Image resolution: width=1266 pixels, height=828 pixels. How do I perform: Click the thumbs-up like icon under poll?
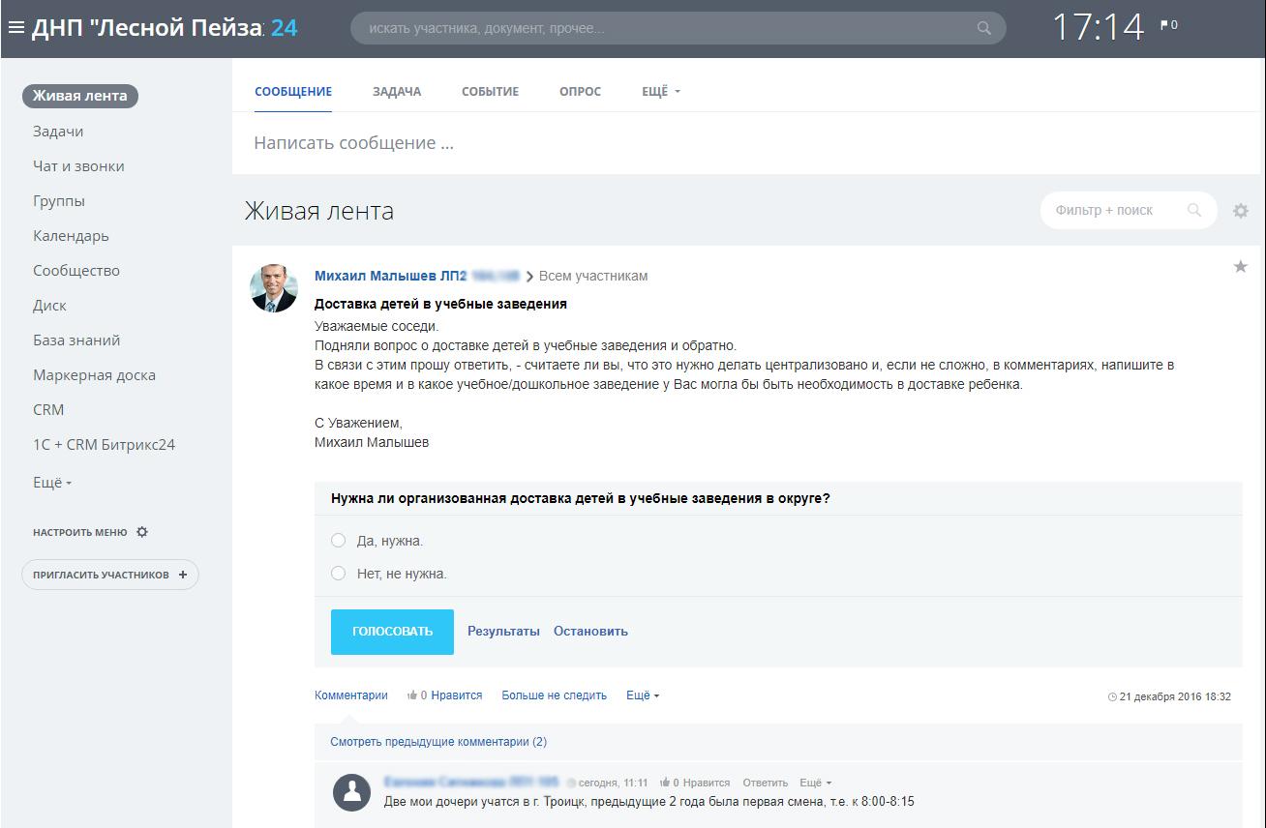pos(412,695)
